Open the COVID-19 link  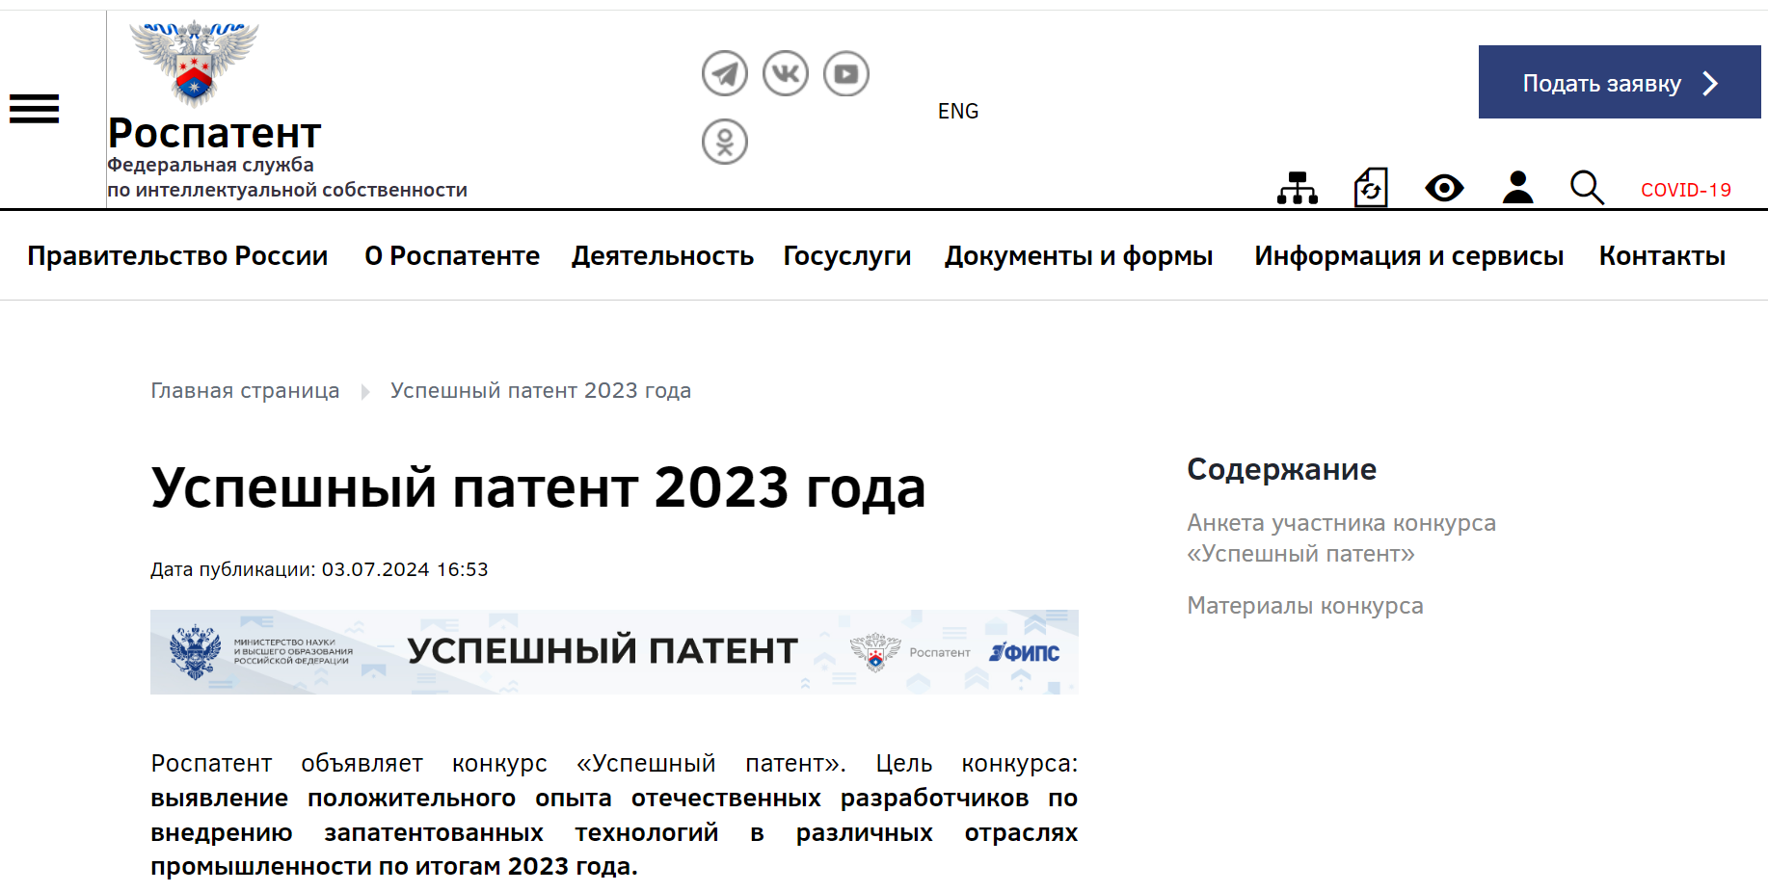click(x=1686, y=190)
